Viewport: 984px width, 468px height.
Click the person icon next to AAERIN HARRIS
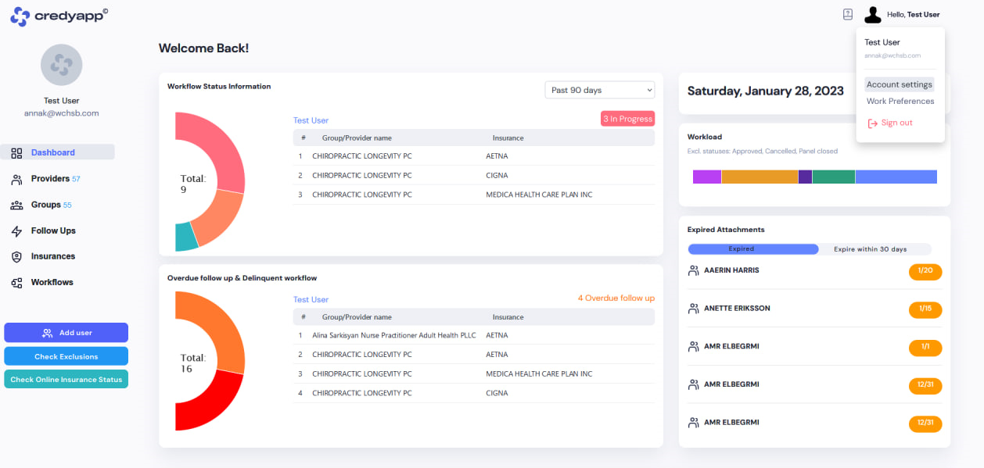pyautogui.click(x=693, y=270)
